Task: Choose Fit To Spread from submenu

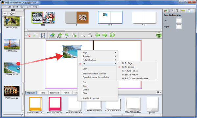Action: 128,67
